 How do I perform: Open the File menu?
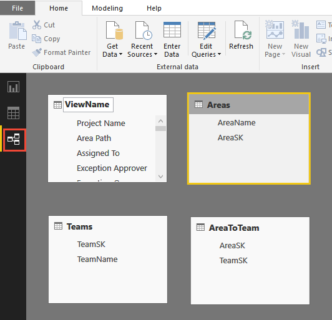pyautogui.click(x=17, y=8)
